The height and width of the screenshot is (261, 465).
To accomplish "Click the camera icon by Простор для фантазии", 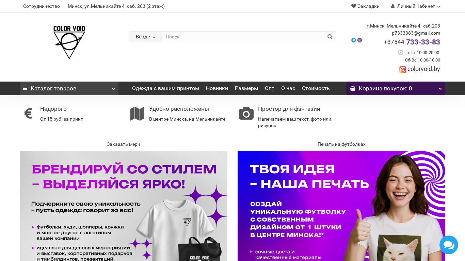I will coord(246,114).
